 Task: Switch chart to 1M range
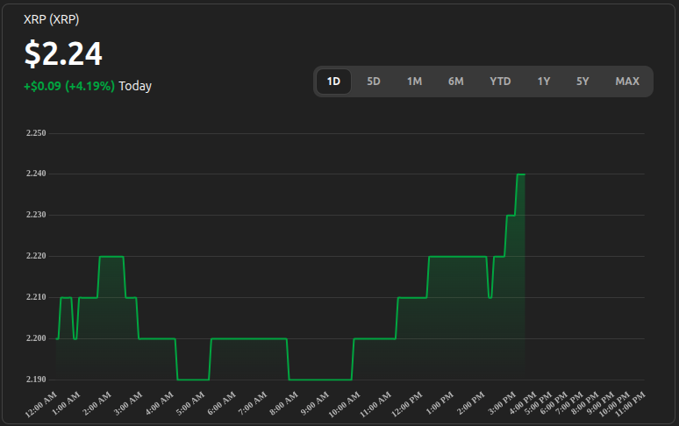[414, 82]
